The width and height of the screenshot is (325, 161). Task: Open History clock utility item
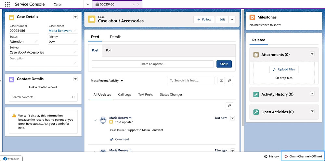pos(271,156)
